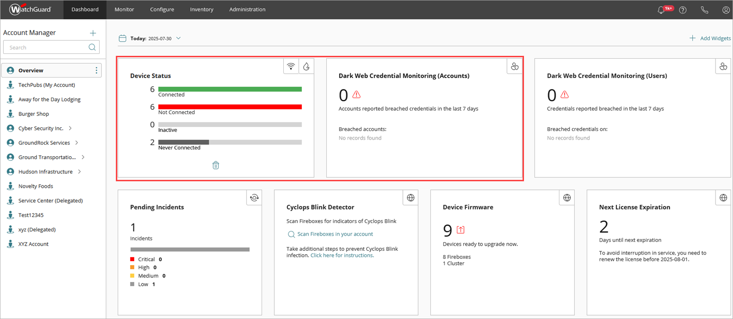Click Add Widgets button
733x319 pixels.
point(710,38)
